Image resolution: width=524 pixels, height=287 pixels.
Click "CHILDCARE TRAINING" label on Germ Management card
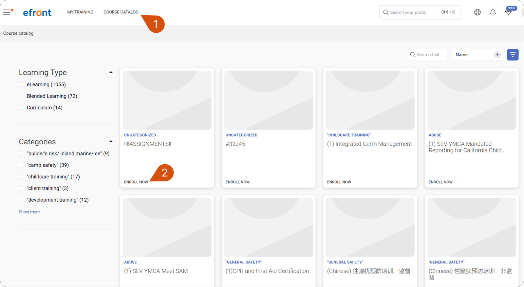(349, 135)
